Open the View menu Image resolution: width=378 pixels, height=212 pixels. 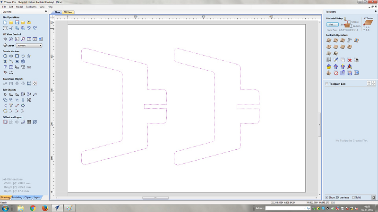click(42, 7)
